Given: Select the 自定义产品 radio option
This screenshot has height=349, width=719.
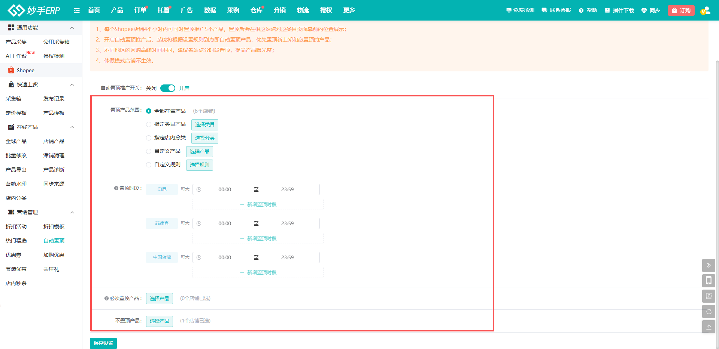Looking at the screenshot, I should pyautogui.click(x=149, y=151).
